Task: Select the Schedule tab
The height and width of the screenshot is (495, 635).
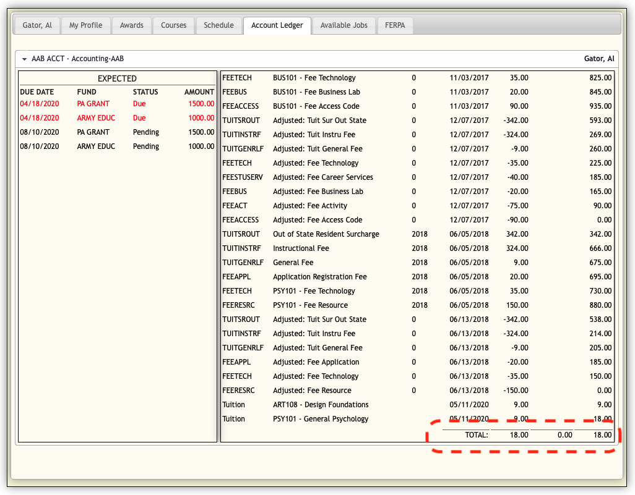Action: pyautogui.click(x=218, y=25)
